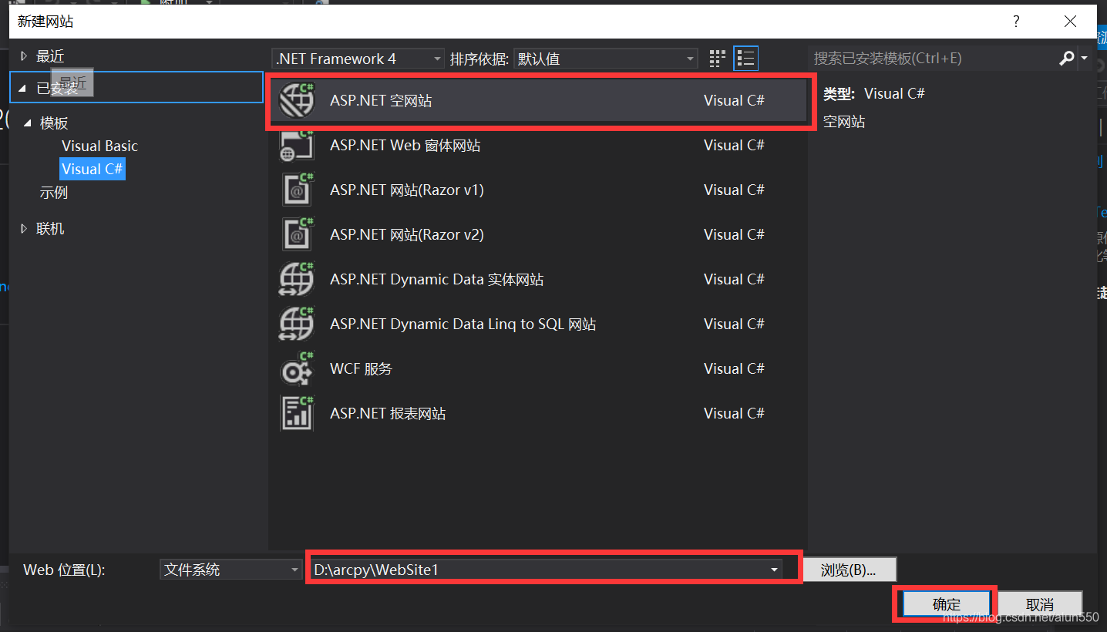Viewport: 1107px width, 632px height.
Task: Select the WCF 服务 template icon
Action: click(297, 368)
